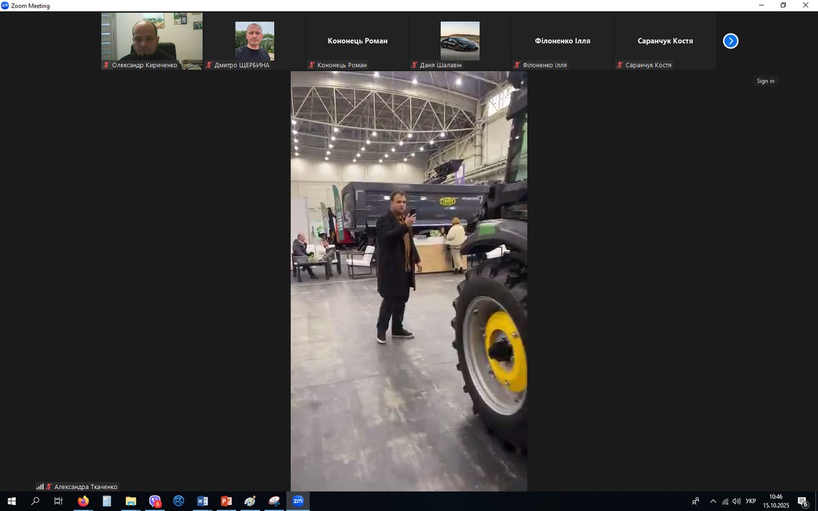Select Кононець Роман's participant tile
The width and height of the screenshot is (818, 511).
[x=357, y=41]
